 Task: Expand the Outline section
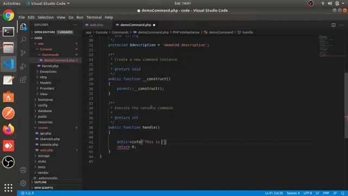[x=55, y=182]
